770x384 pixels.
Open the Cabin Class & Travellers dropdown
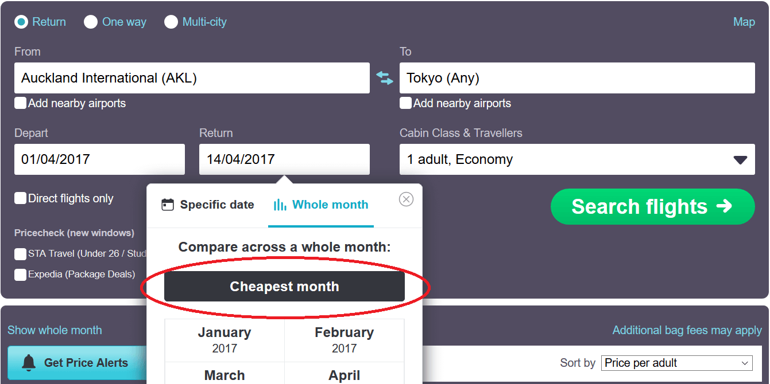(577, 159)
